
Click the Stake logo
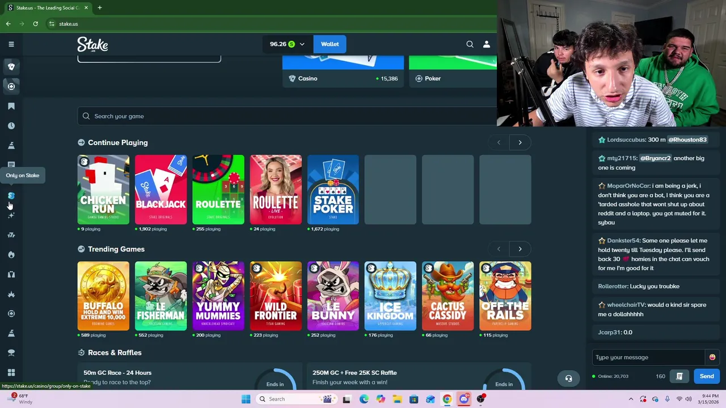92,45
